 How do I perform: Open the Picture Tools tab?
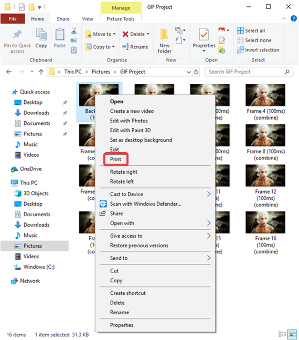coord(121,19)
